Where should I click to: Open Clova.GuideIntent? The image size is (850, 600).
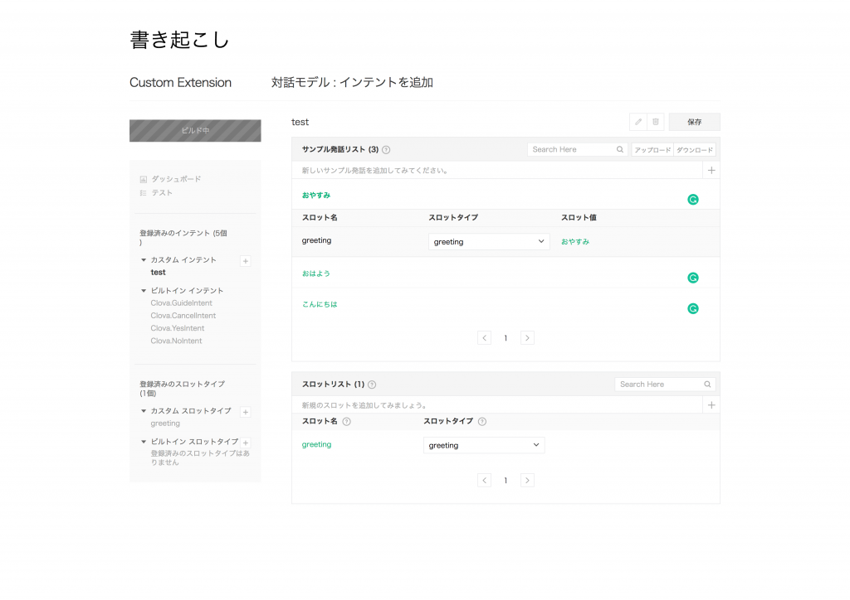tap(182, 303)
